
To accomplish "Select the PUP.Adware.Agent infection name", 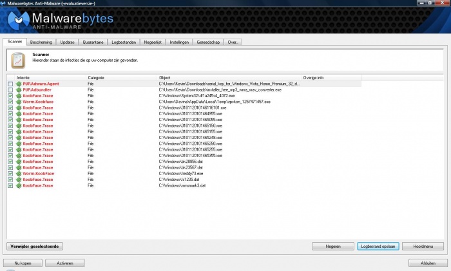I will pyautogui.click(x=41, y=84).
